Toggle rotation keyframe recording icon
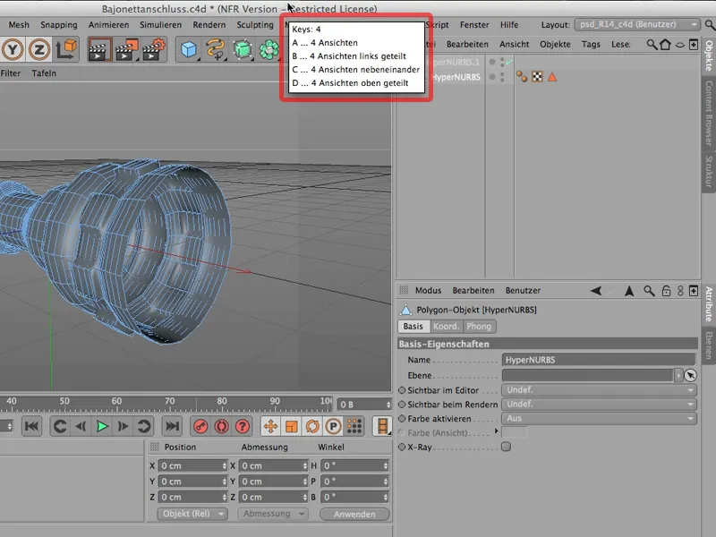 coord(312,427)
